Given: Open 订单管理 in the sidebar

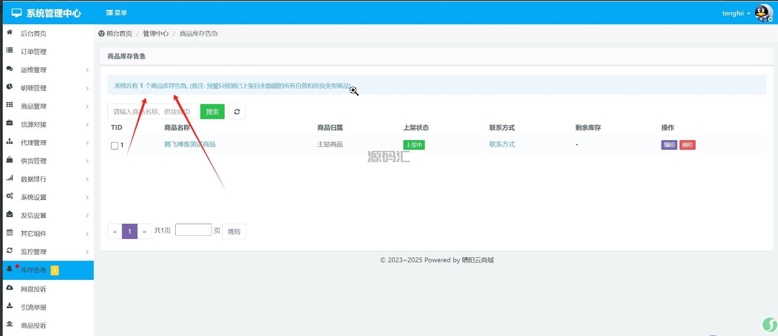Looking at the screenshot, I should [34, 52].
